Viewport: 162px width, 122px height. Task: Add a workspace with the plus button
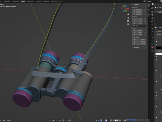[60, 1]
